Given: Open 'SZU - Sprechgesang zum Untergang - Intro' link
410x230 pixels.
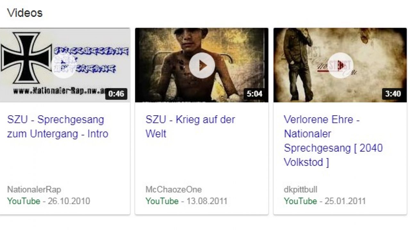Looking at the screenshot, I should pyautogui.click(x=58, y=126).
